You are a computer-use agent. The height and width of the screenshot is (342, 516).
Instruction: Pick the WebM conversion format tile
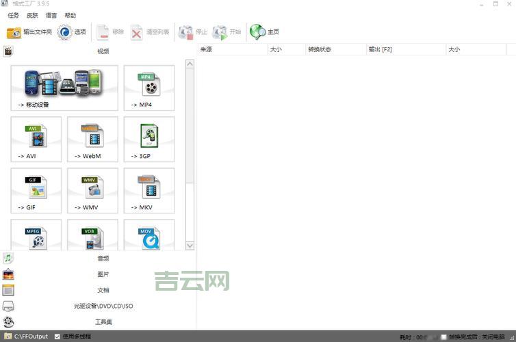coord(92,139)
